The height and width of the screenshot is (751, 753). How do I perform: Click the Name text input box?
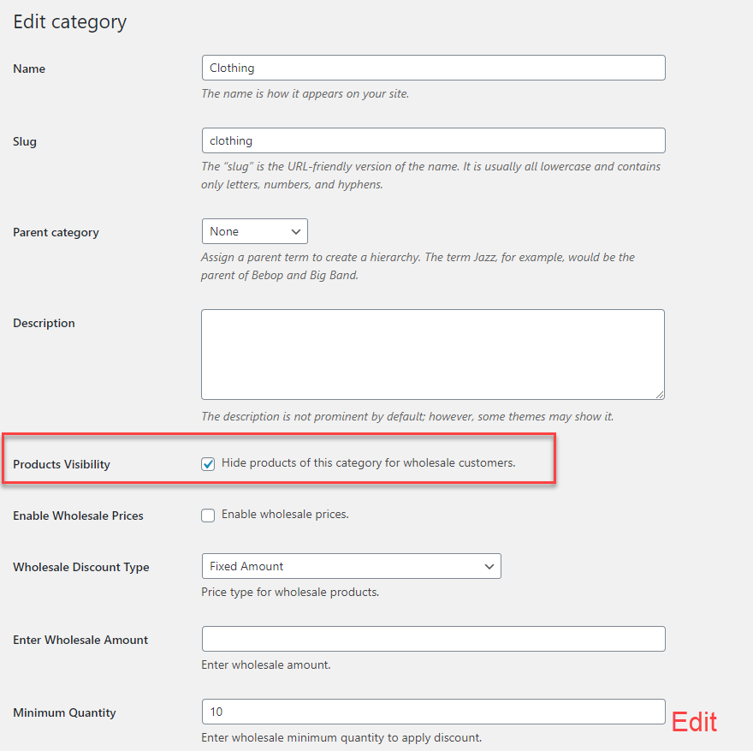[x=433, y=69]
